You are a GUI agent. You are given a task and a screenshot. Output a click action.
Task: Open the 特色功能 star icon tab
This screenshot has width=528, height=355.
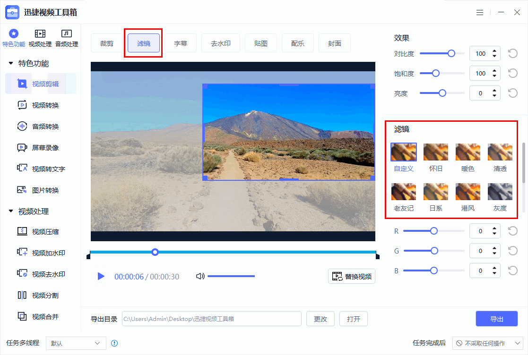point(13,38)
